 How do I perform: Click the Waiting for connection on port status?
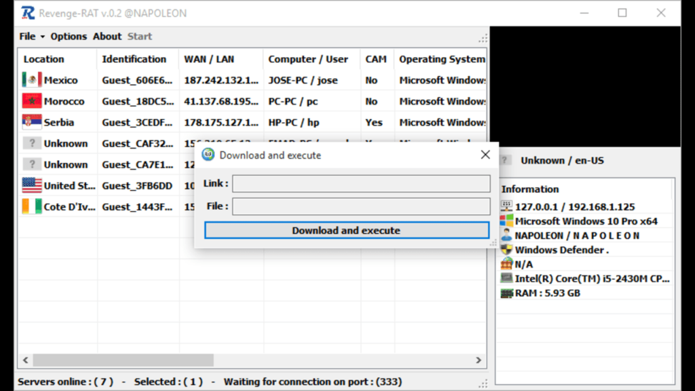[312, 381]
